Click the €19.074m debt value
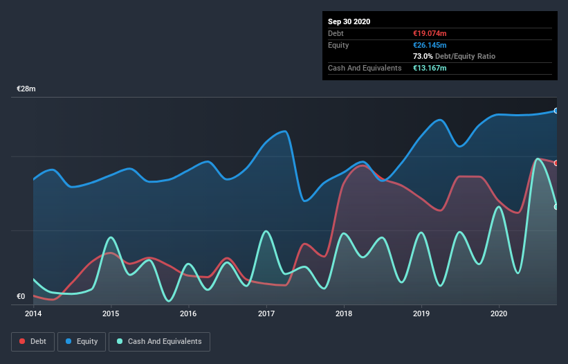 (430, 33)
